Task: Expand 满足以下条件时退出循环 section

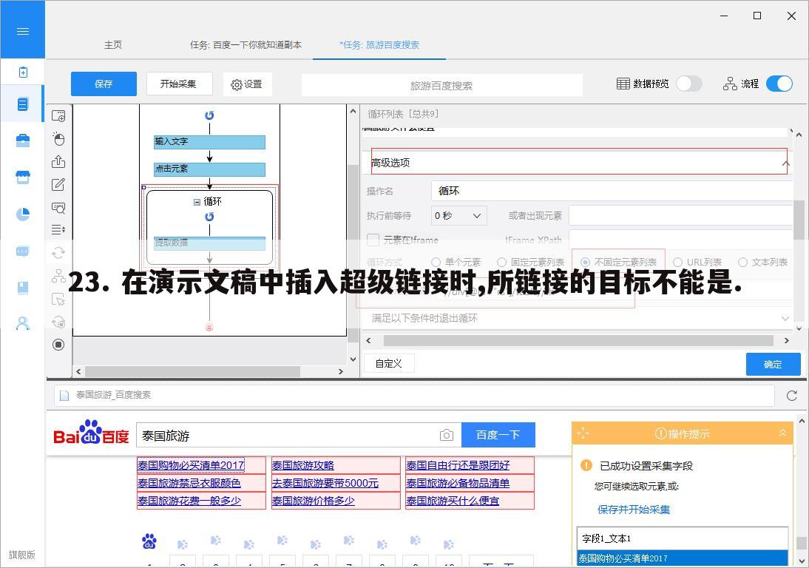Action: click(x=785, y=317)
